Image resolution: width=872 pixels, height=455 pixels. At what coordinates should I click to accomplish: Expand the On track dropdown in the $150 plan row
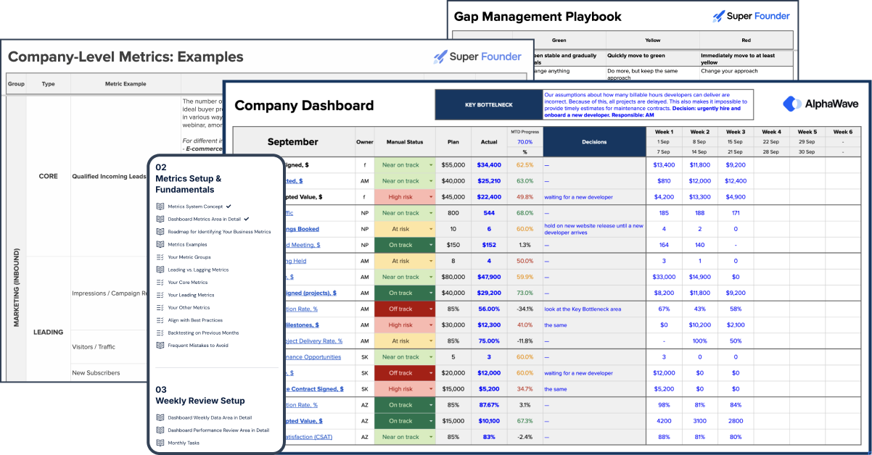pyautogui.click(x=431, y=245)
